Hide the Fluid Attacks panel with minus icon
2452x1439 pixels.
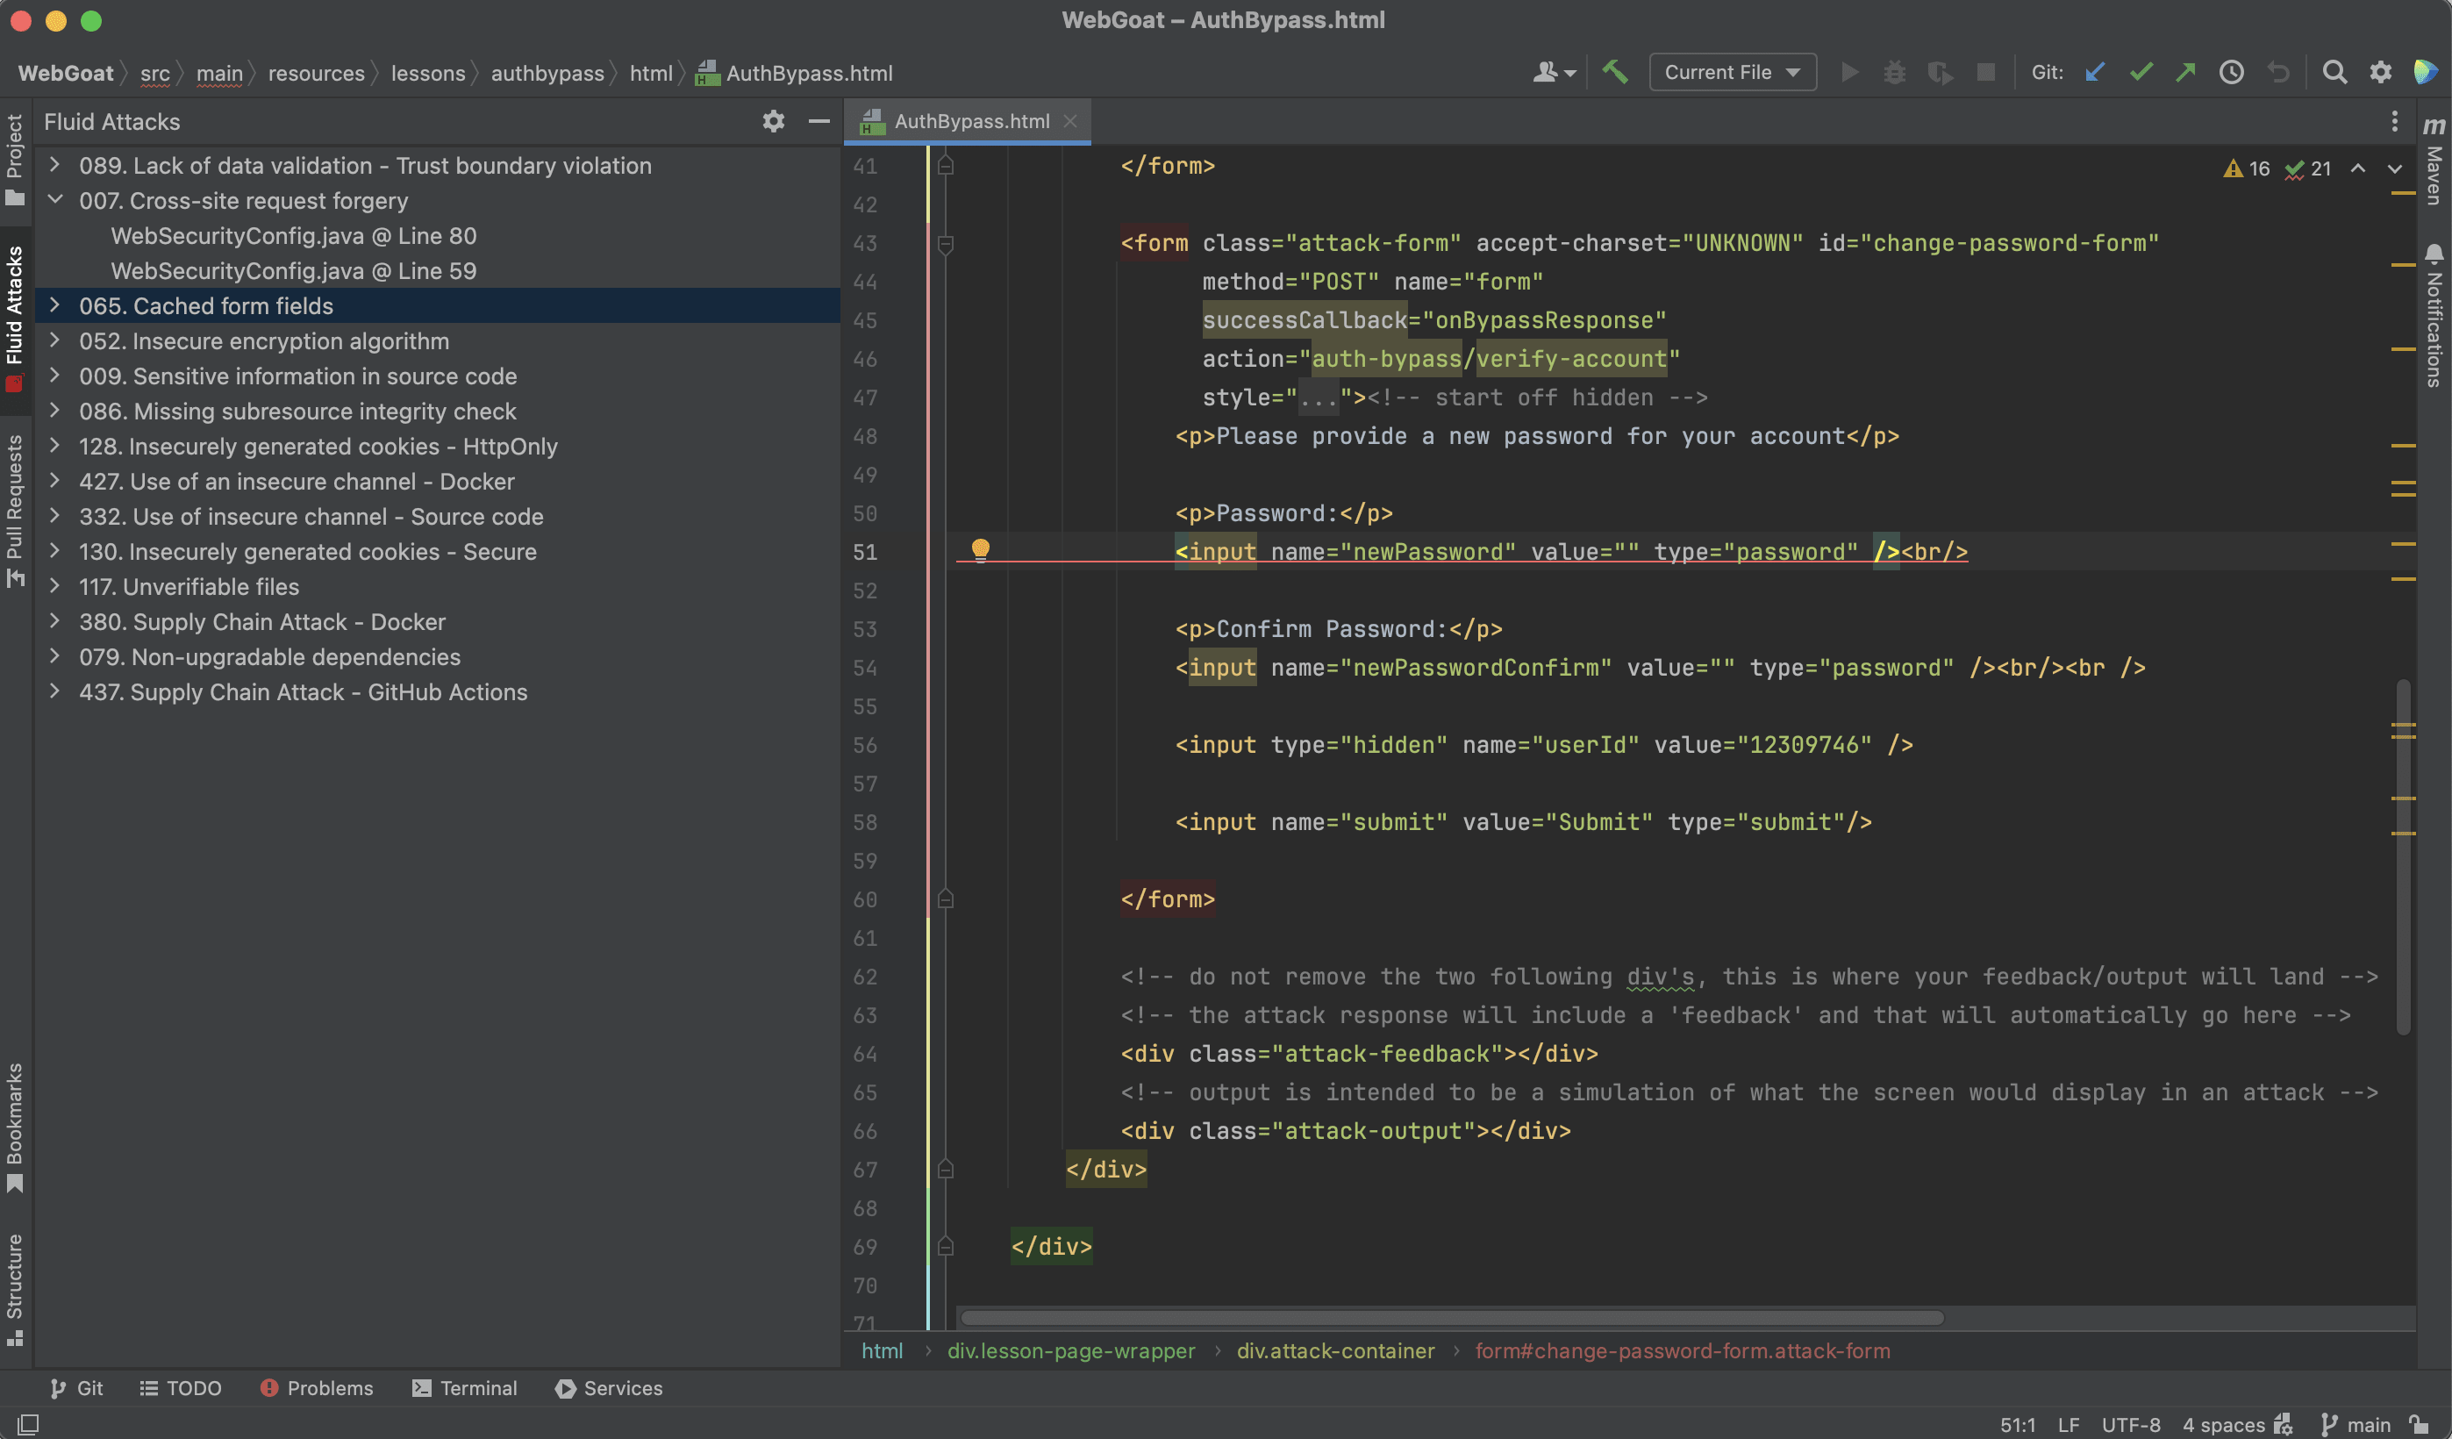pyautogui.click(x=819, y=120)
